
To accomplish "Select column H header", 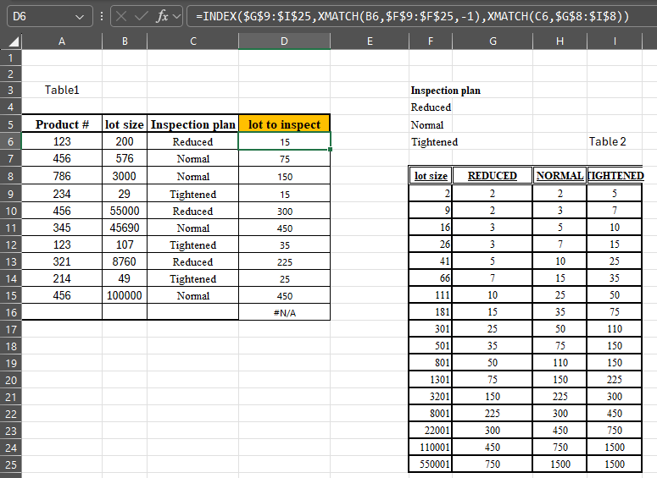I will pos(560,41).
